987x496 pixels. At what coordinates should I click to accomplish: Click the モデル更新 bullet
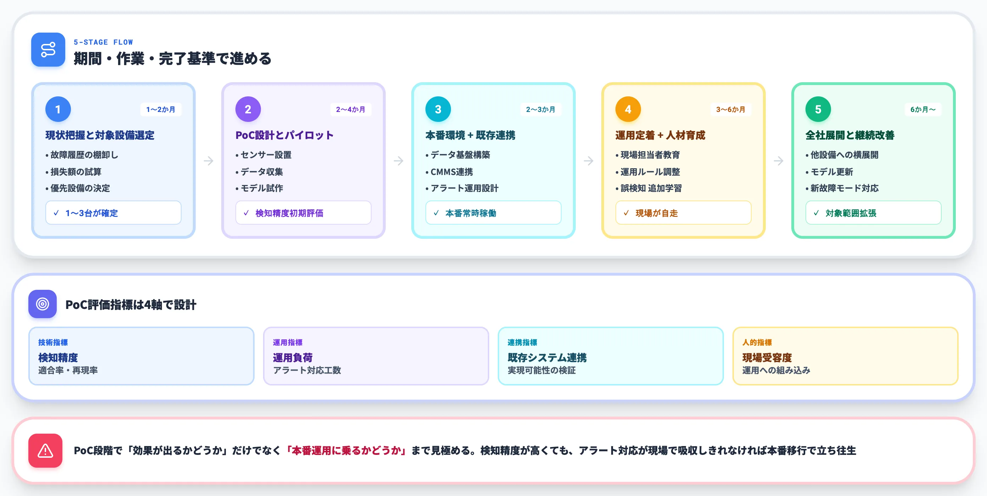coord(829,171)
